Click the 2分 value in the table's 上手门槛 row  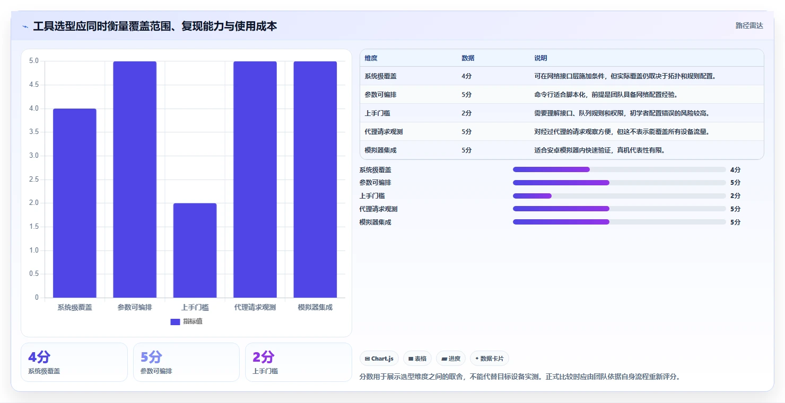pos(466,113)
